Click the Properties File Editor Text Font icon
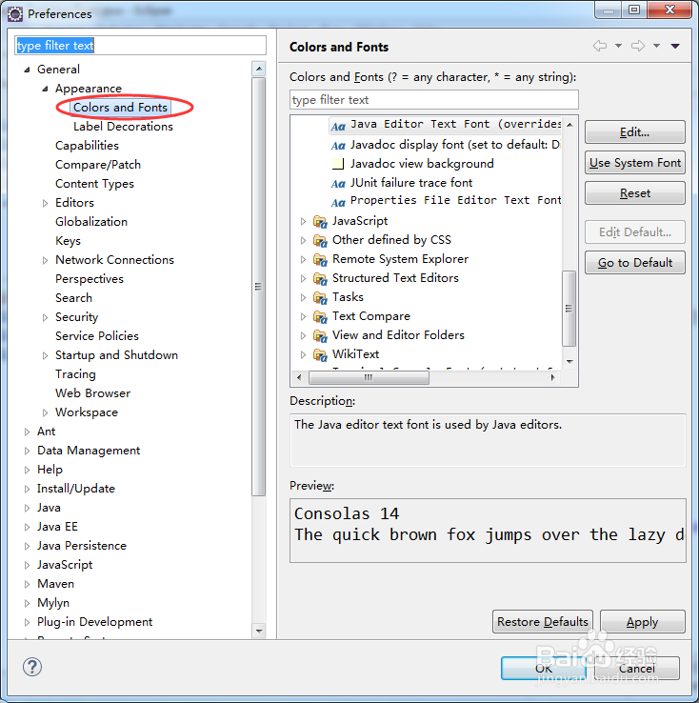699x703 pixels. point(338,203)
